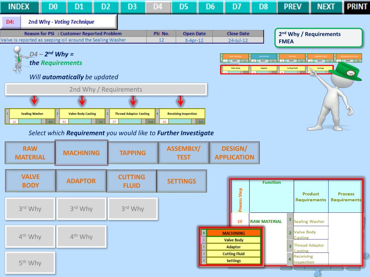Viewport: 370px width, 277px height.
Task: Click the Valve Body Casting box
Action: (82, 114)
